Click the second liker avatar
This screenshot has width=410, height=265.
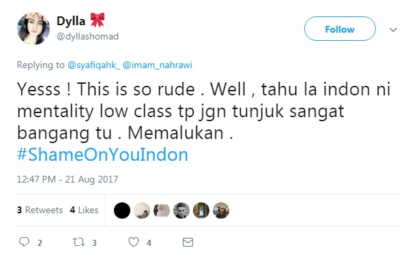click(142, 211)
